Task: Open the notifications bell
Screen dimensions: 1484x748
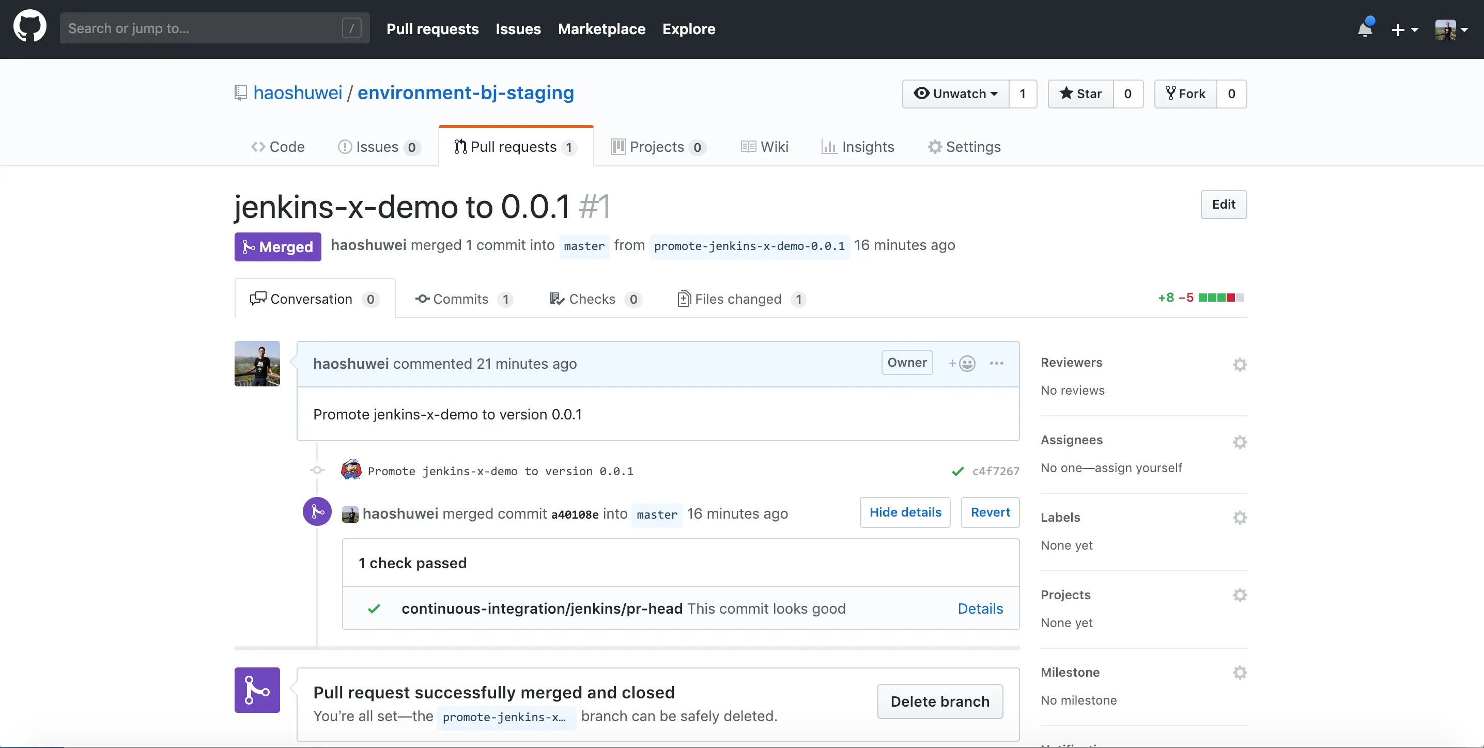Action: 1364,29
